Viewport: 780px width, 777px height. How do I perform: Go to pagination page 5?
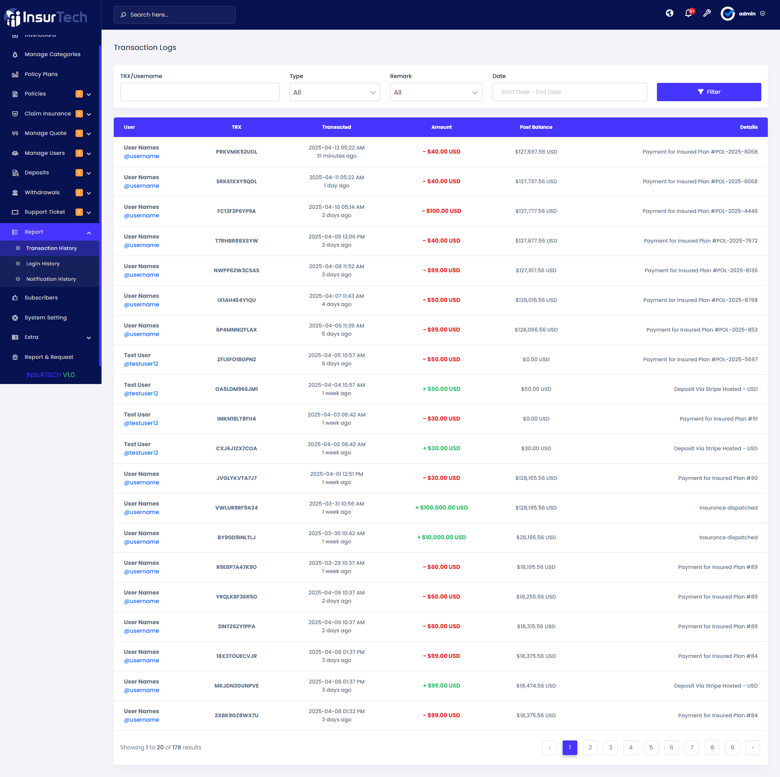point(651,747)
